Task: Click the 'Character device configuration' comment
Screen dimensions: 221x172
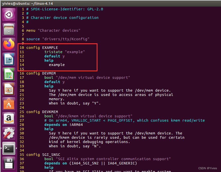Action: point(63,18)
